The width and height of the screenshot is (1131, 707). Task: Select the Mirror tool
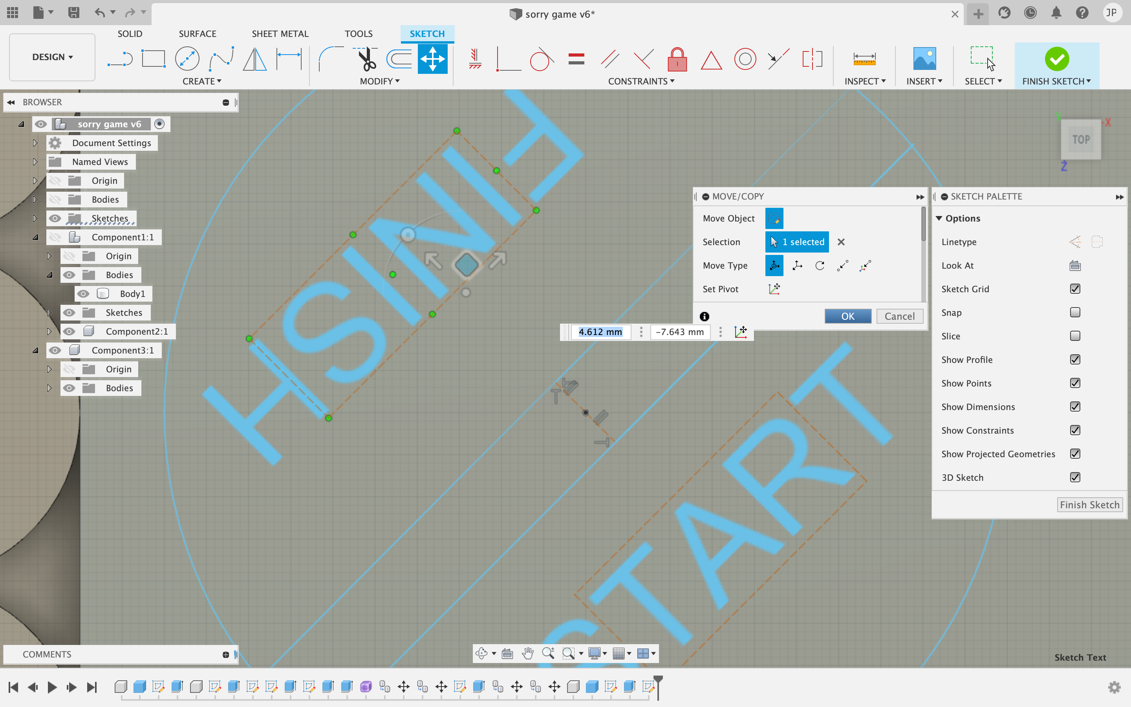[255, 59]
